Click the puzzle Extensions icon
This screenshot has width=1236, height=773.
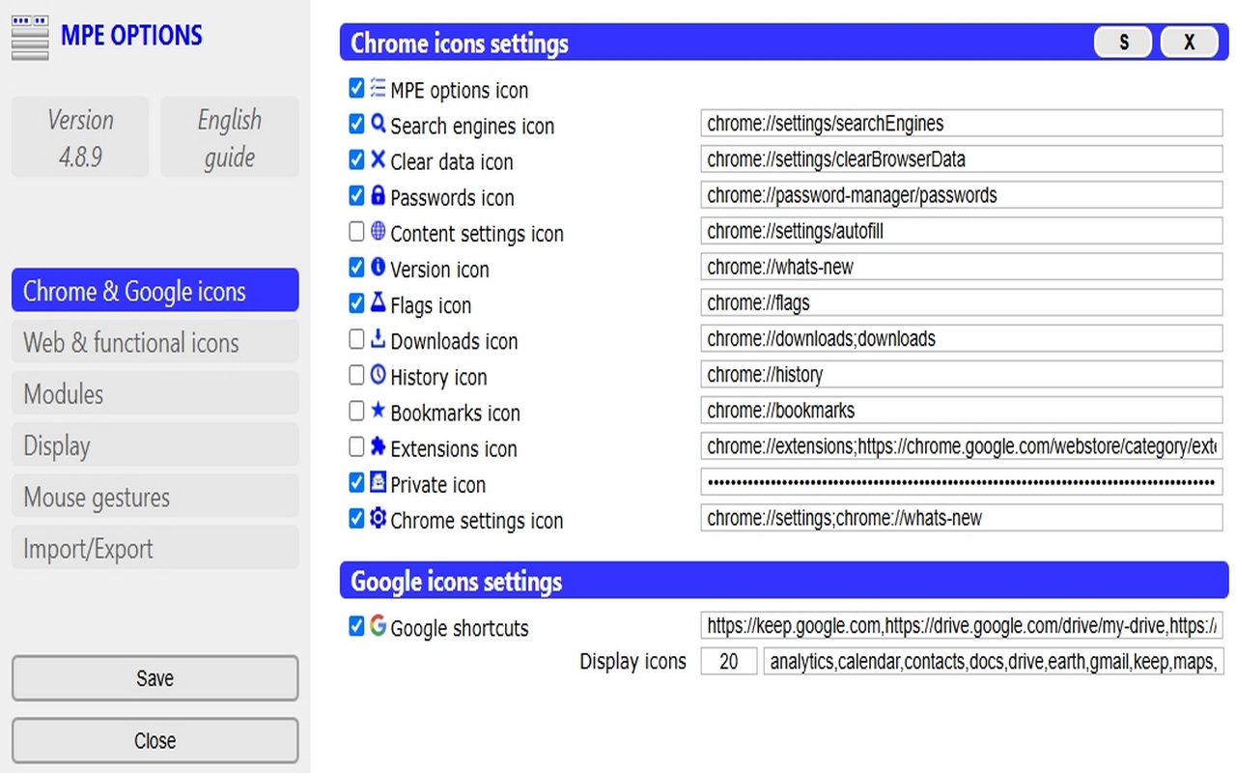[x=378, y=446]
